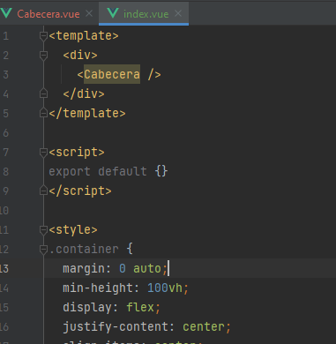
Task: Fold at the closing template tag marker
Action: [43, 113]
